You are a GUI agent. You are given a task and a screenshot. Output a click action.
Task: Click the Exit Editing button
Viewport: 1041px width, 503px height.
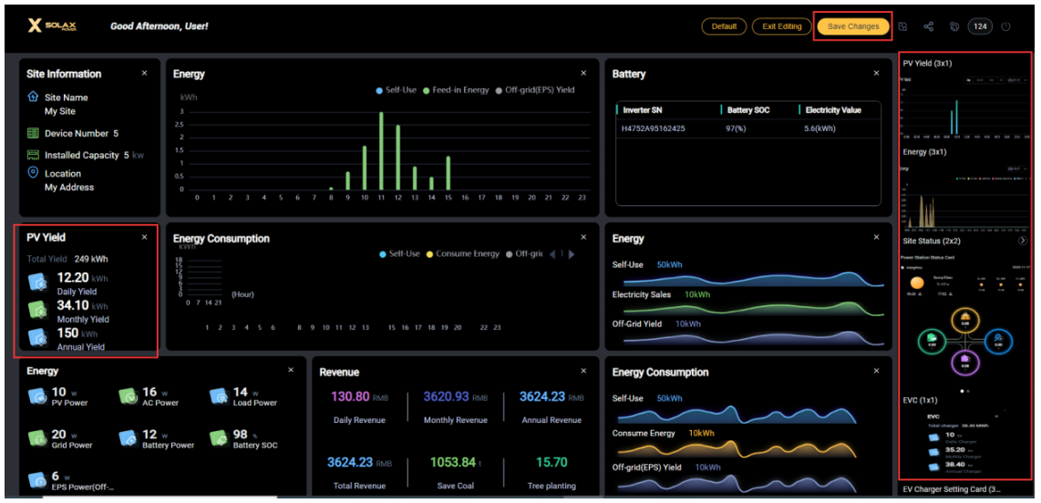coord(782,26)
